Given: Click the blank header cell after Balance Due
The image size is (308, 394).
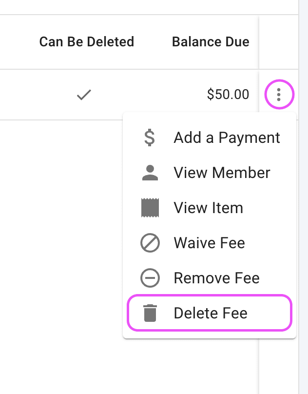Looking at the screenshot, I should [278, 42].
